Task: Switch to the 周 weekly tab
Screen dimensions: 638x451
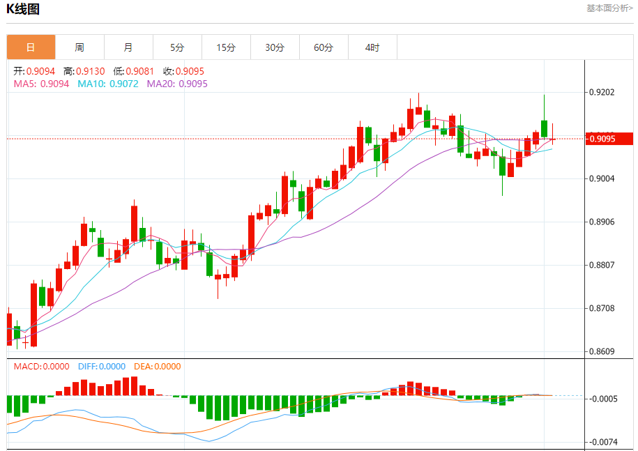Action: click(79, 47)
